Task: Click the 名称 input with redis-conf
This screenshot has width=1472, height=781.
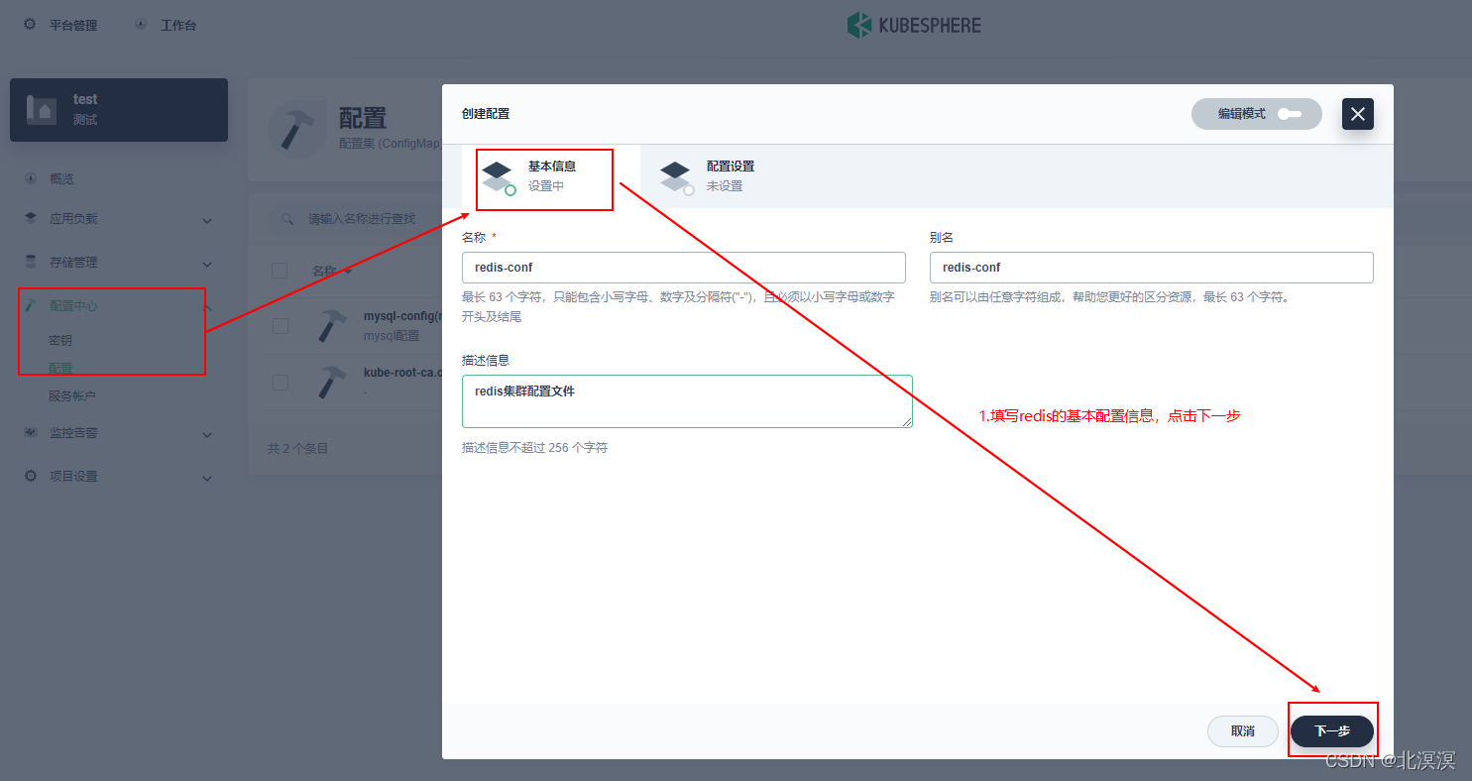Action: pos(684,268)
